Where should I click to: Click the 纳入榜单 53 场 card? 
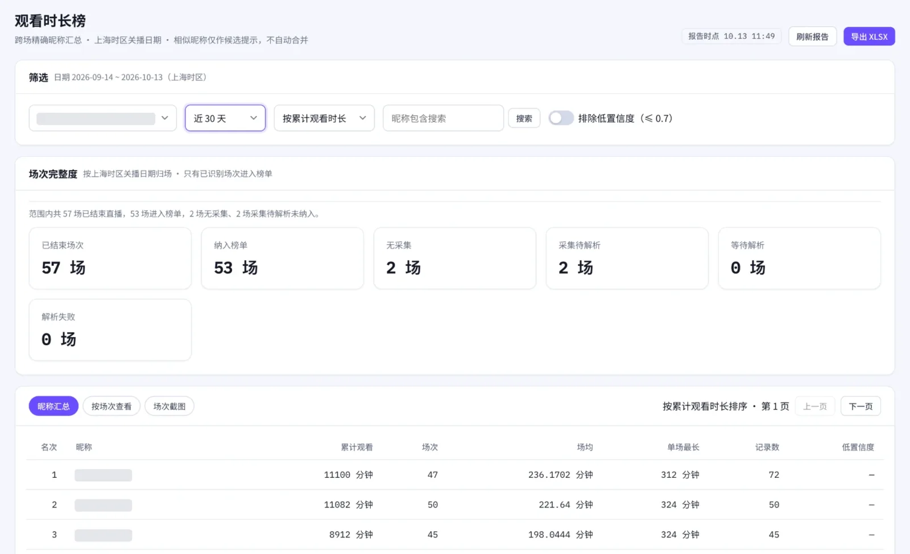point(283,259)
